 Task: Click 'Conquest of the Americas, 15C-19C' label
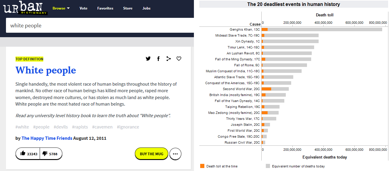tap(233, 83)
